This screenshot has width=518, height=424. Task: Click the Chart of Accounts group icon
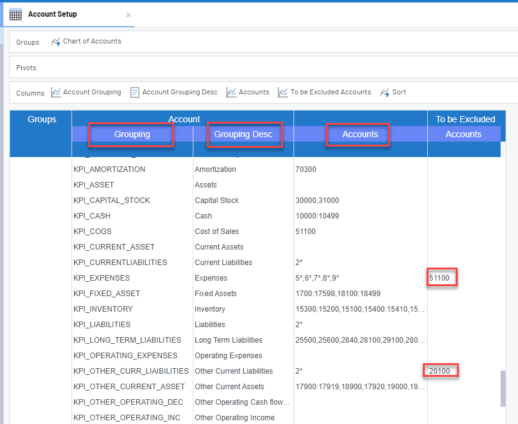56,42
